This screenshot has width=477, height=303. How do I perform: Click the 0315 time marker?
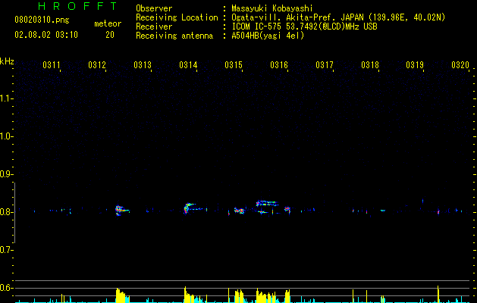click(234, 65)
